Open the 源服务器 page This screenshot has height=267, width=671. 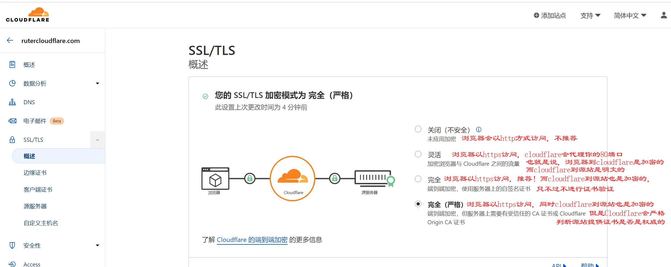pos(35,206)
